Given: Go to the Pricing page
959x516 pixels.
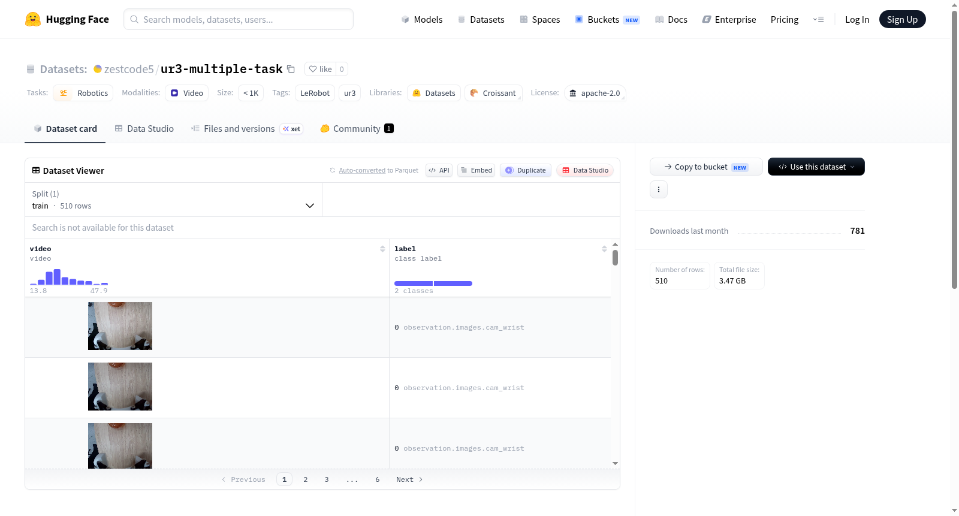Looking at the screenshot, I should tap(785, 20).
